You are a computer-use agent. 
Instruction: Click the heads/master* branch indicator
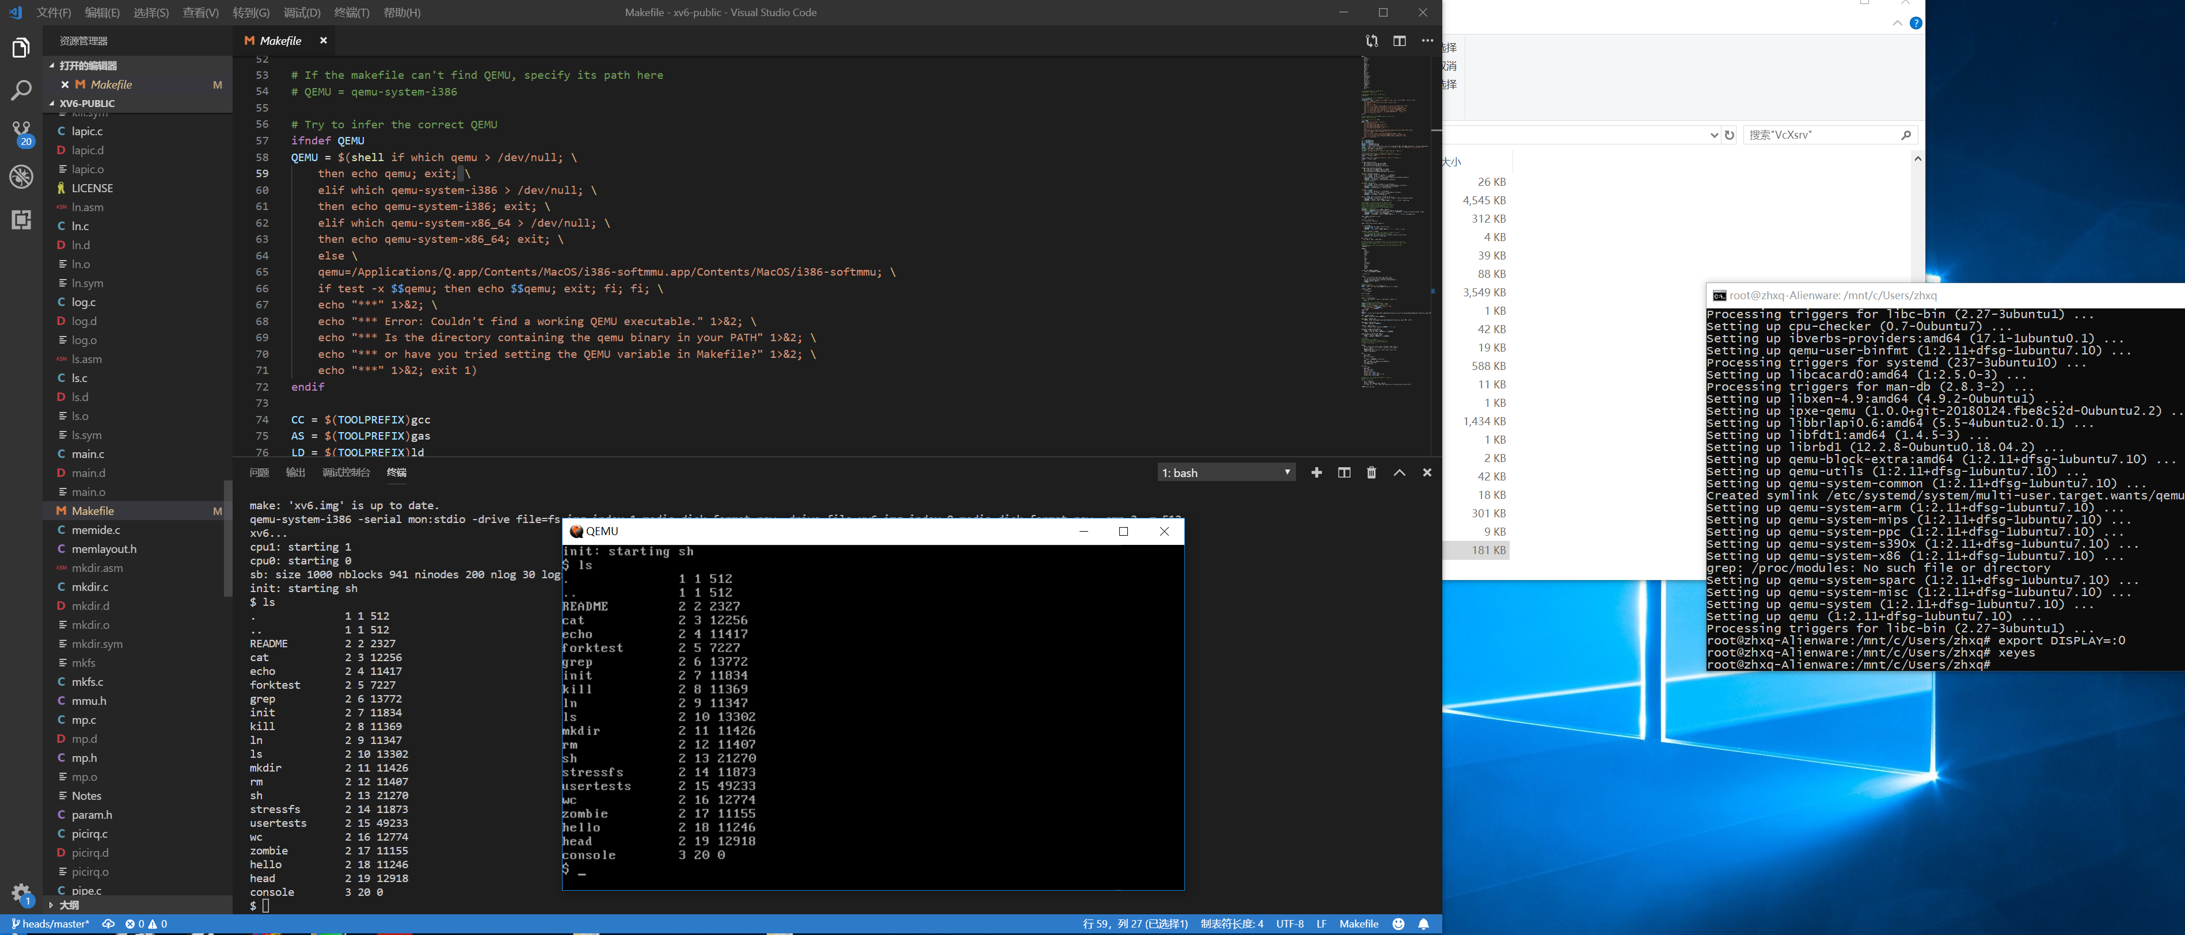[x=51, y=924]
